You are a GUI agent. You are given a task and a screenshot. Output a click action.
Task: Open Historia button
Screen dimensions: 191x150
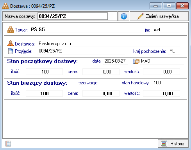(x=173, y=143)
